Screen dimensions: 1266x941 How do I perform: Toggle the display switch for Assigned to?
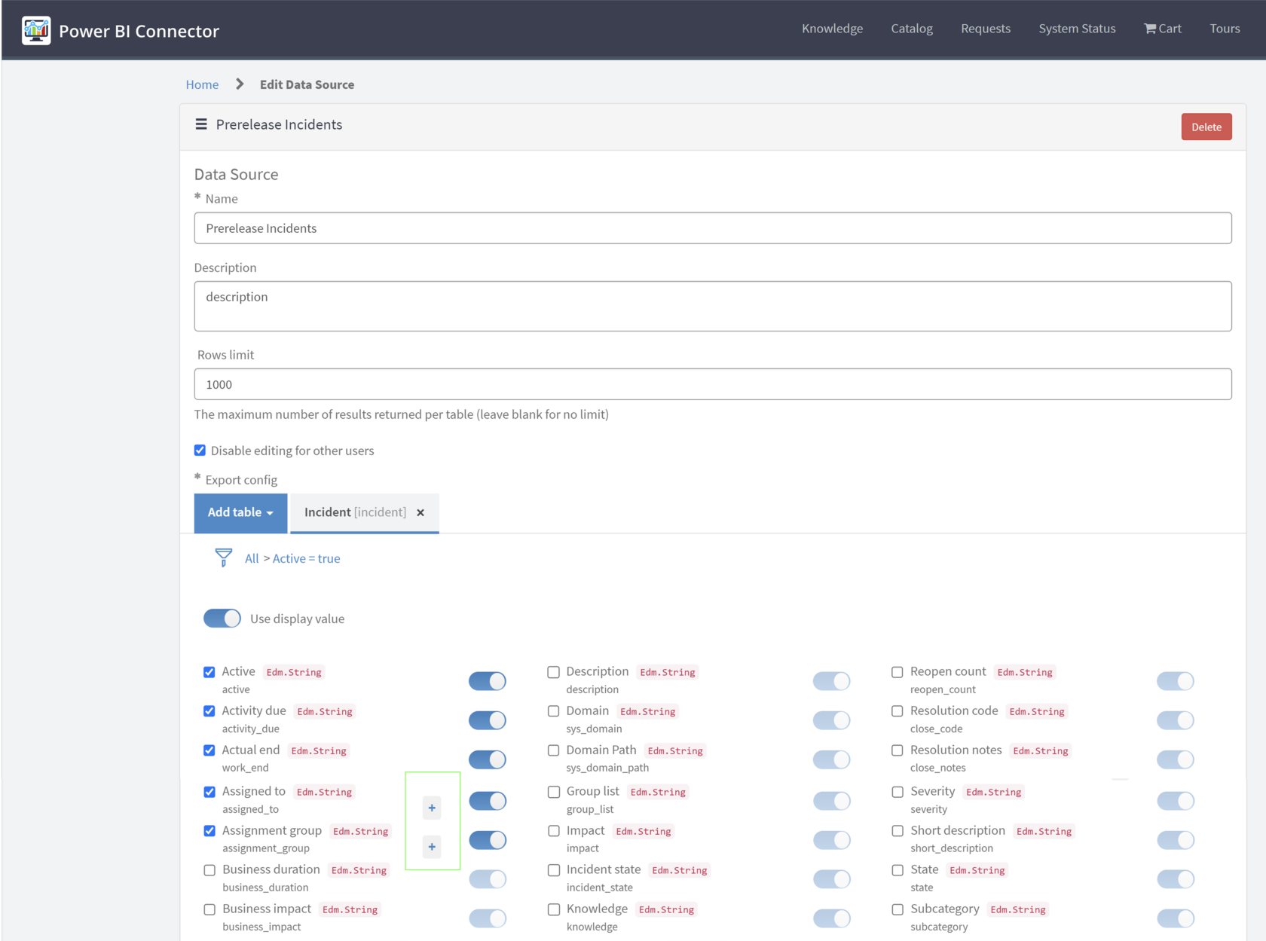click(488, 801)
